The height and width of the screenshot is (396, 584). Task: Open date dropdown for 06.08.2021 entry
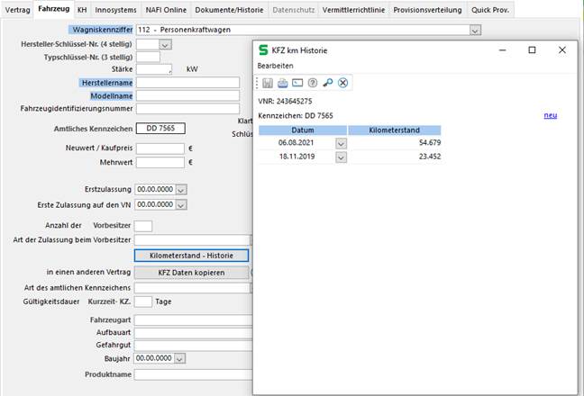pos(341,143)
